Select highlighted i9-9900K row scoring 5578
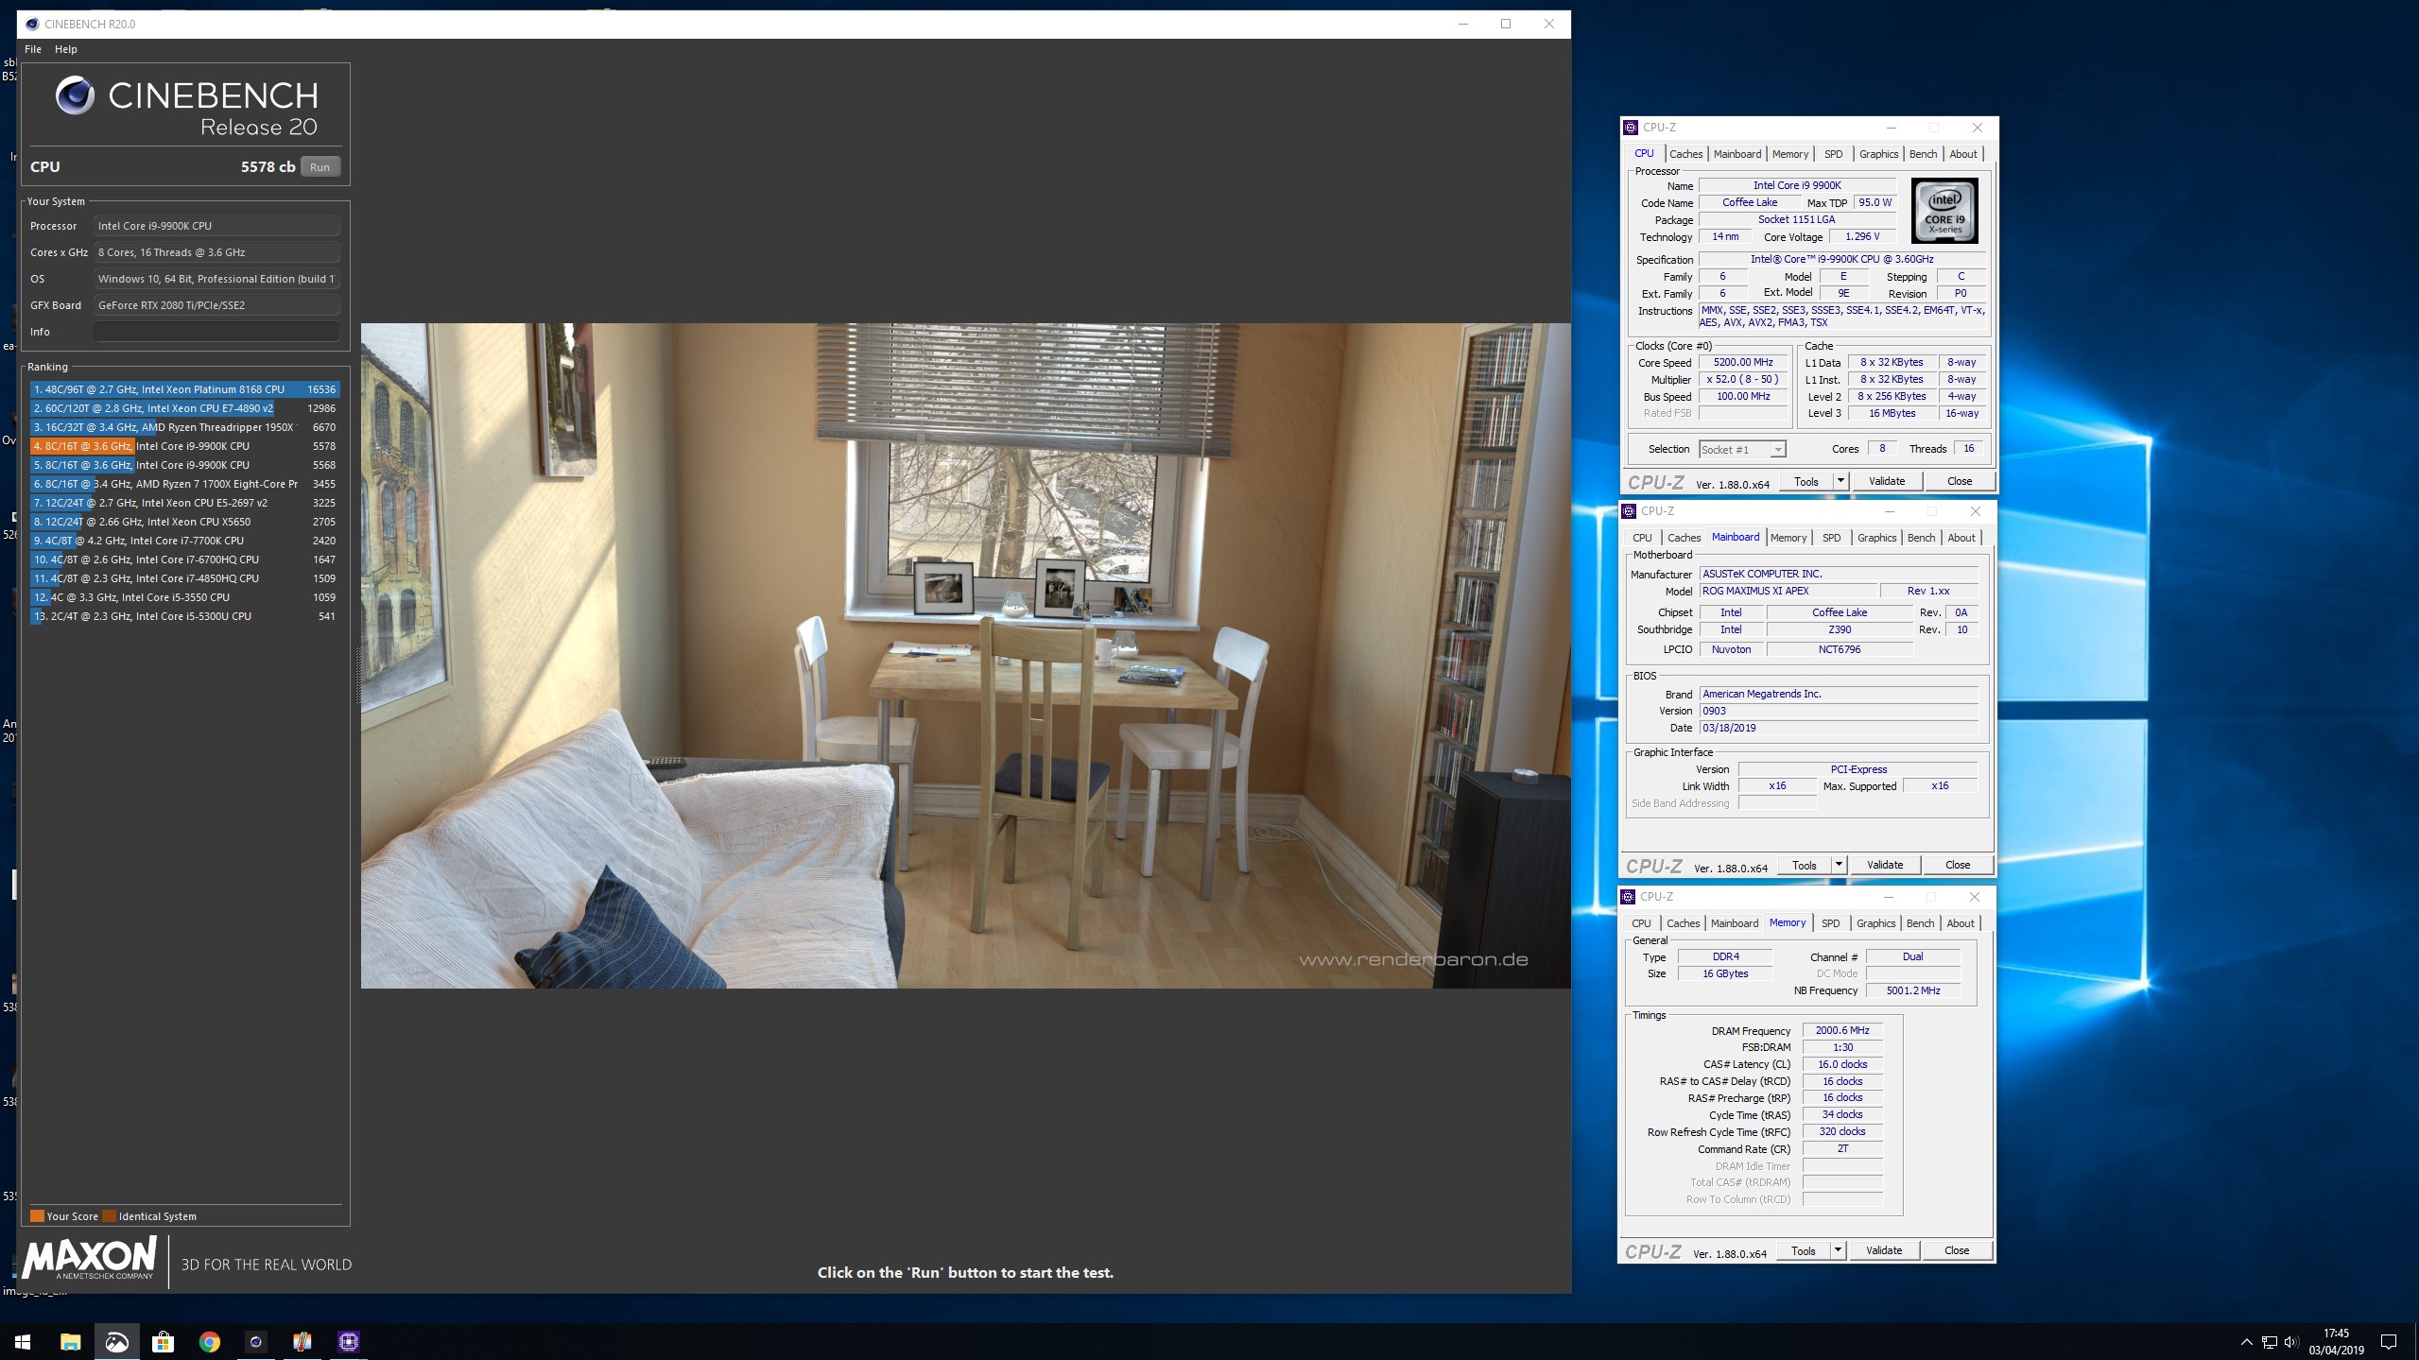 click(184, 446)
